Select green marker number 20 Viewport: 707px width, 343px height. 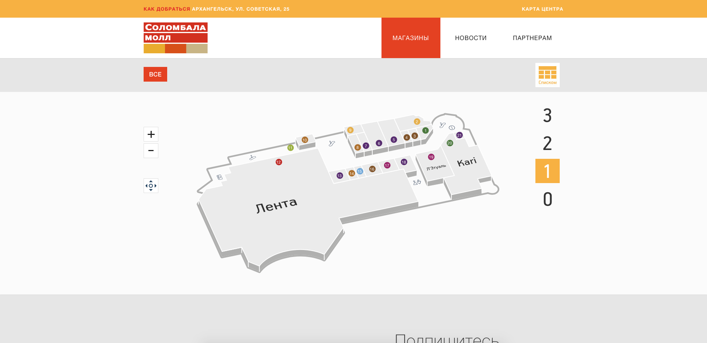click(x=450, y=143)
